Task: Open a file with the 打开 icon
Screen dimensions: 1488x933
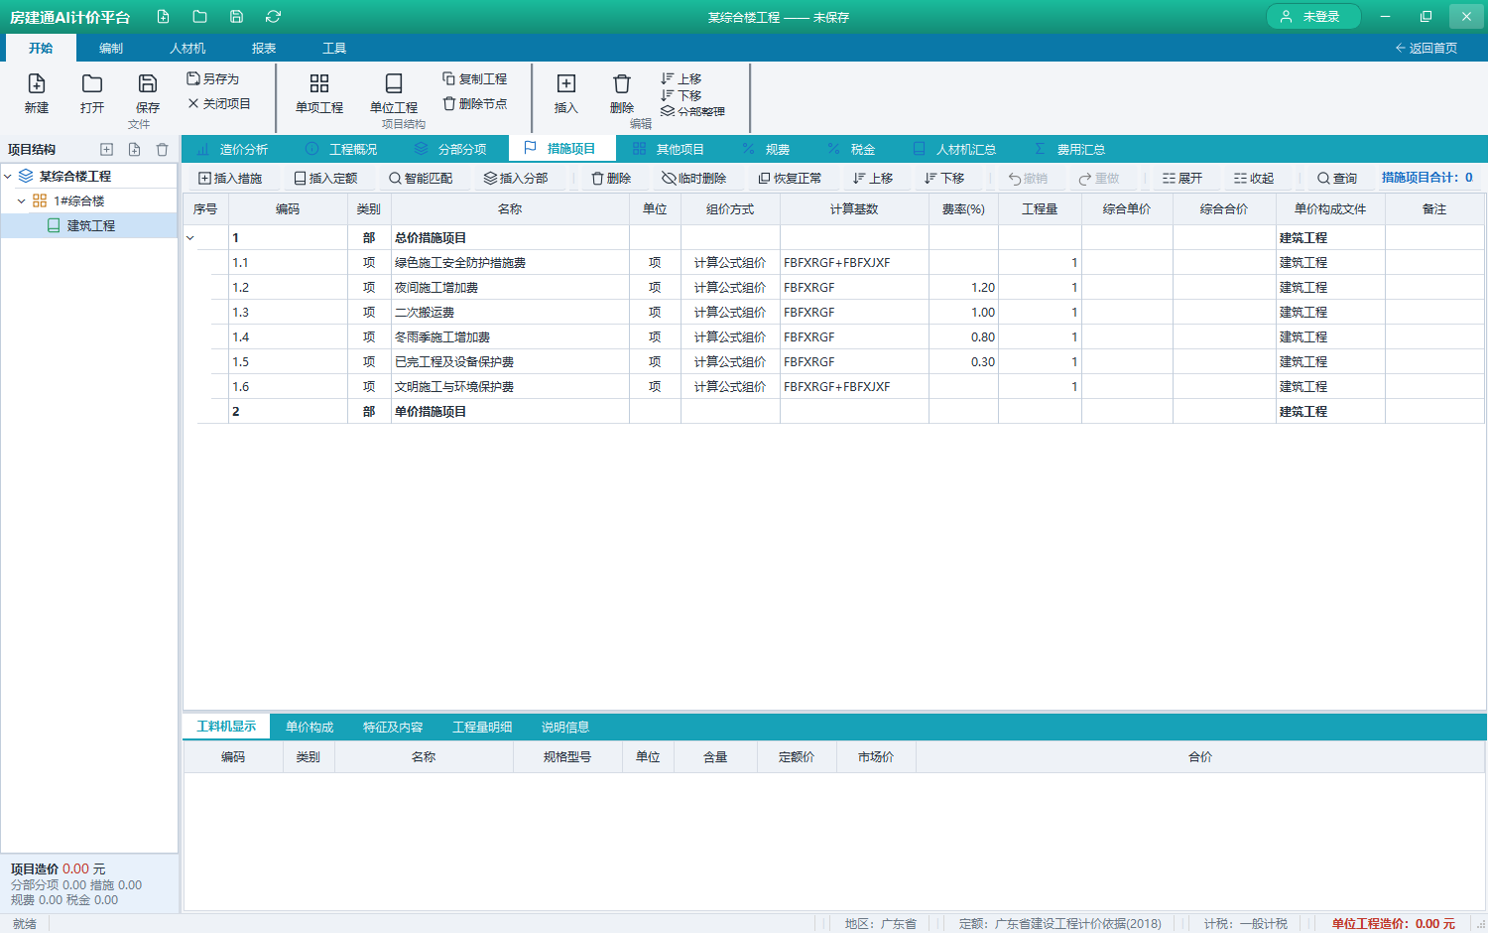Action: [x=92, y=84]
